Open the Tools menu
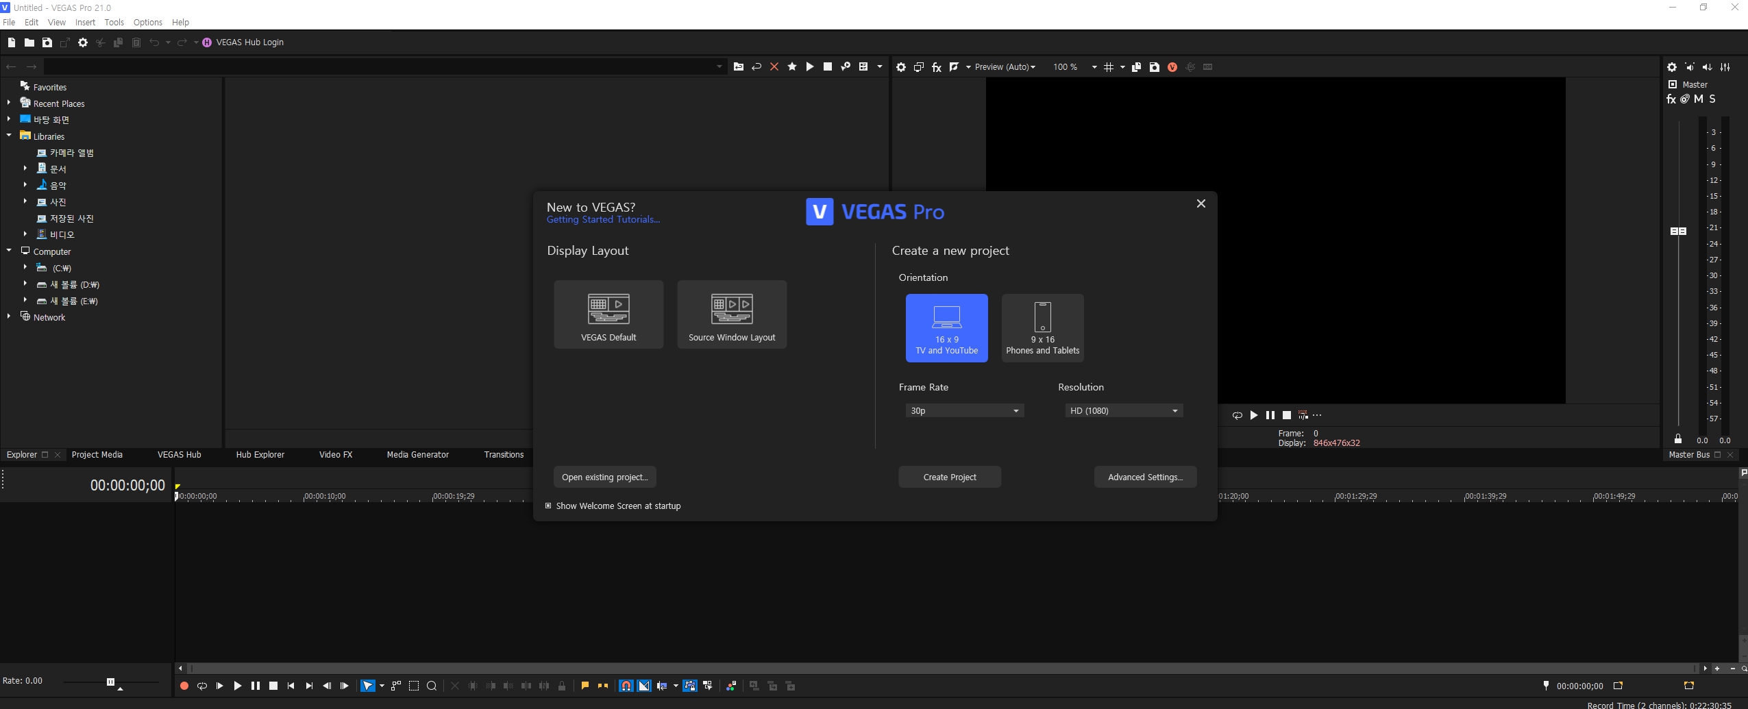The height and width of the screenshot is (709, 1748). pyautogui.click(x=114, y=23)
